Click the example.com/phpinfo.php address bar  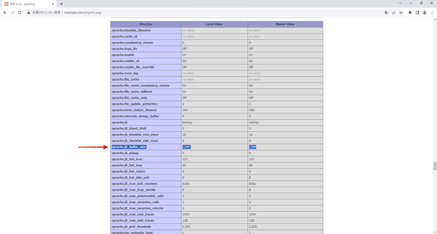(x=83, y=12)
